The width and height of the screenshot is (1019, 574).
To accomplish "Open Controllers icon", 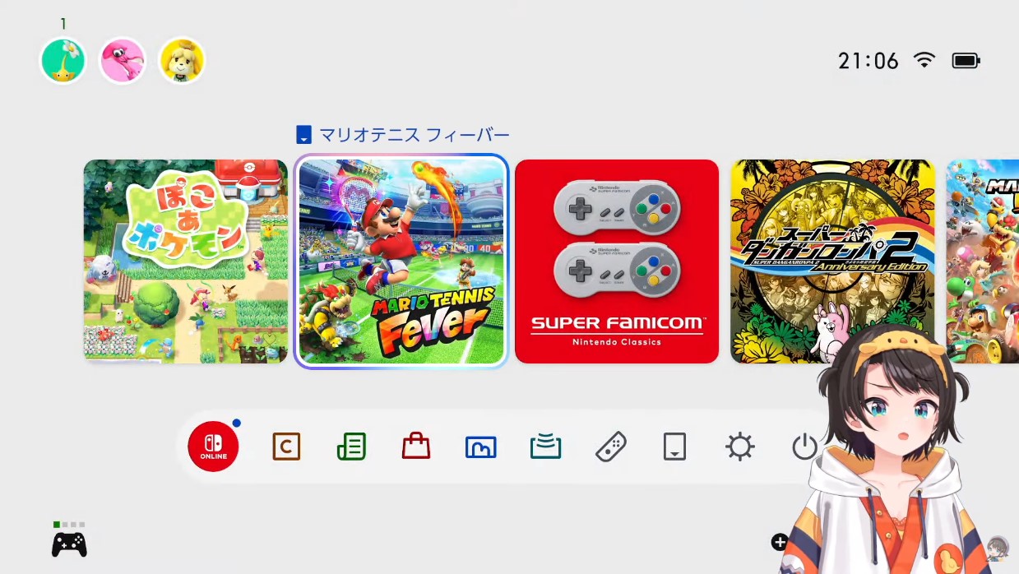I will point(610,447).
